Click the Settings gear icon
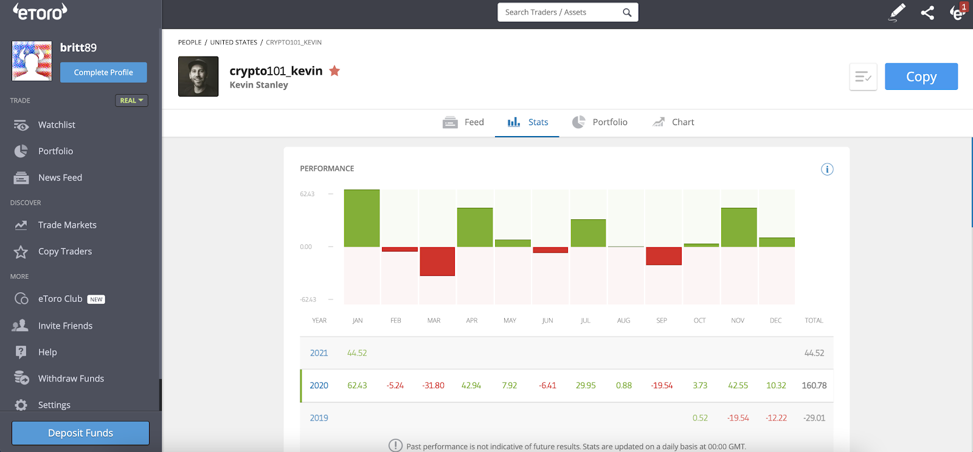 [21, 405]
